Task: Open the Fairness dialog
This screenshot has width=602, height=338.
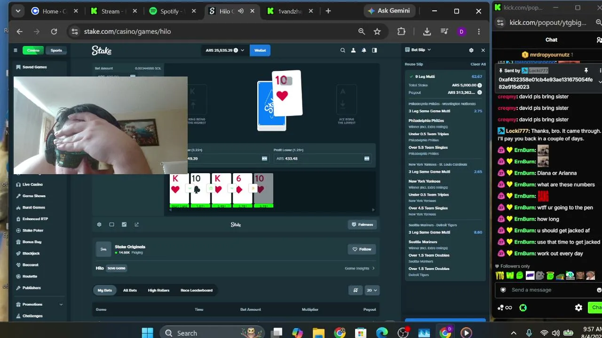Action: (362, 224)
